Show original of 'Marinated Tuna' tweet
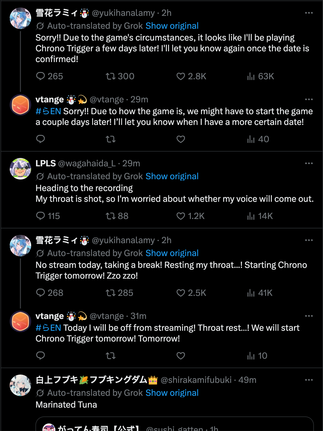The width and height of the screenshot is (323, 431). pyautogui.click(x=172, y=393)
